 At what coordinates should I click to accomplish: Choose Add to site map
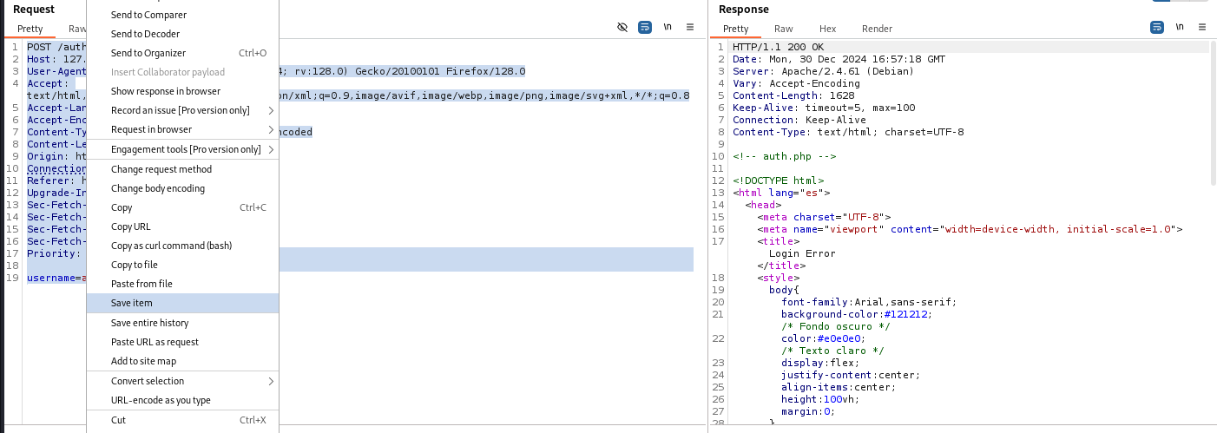point(182,361)
